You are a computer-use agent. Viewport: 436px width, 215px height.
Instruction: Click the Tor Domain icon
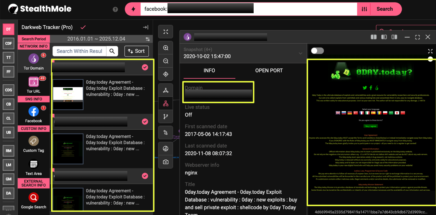click(x=33, y=59)
